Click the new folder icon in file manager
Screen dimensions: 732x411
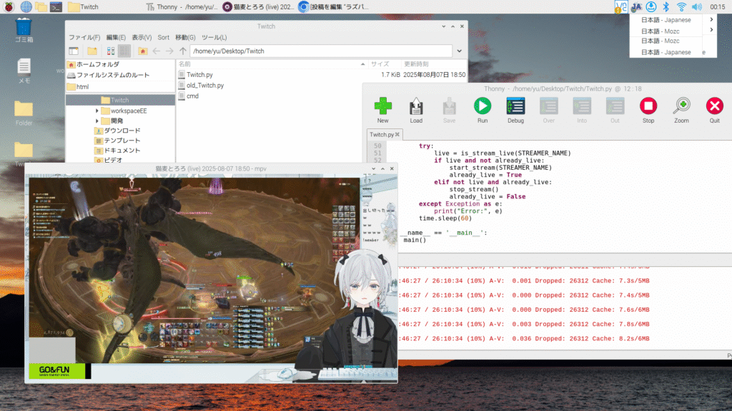click(92, 51)
